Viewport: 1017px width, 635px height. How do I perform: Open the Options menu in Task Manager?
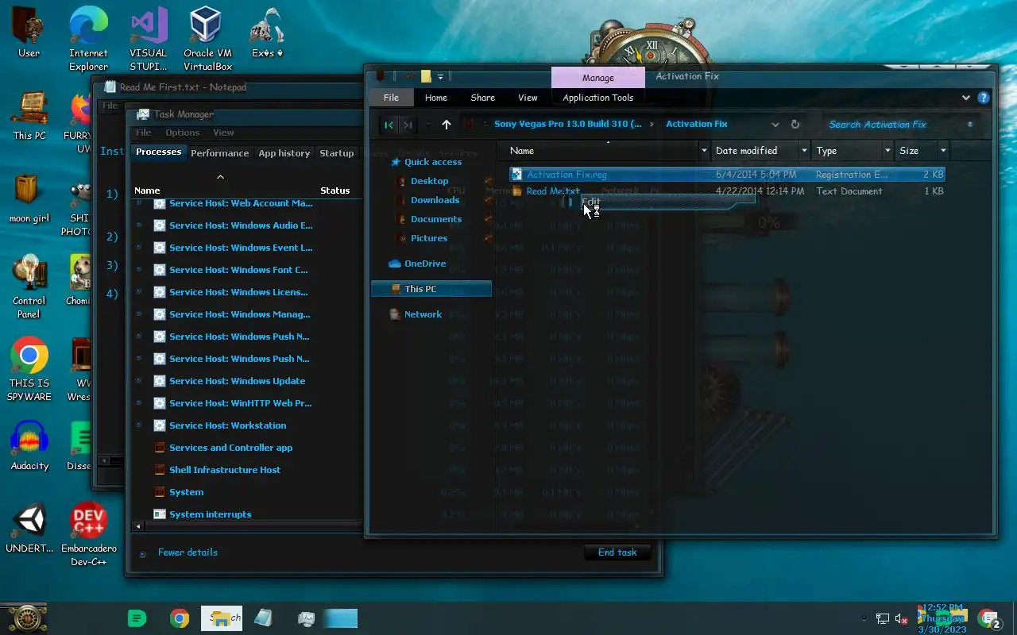point(183,133)
